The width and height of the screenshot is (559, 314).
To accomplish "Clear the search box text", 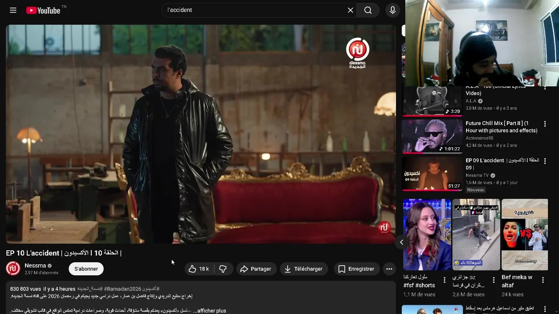I will [350, 10].
